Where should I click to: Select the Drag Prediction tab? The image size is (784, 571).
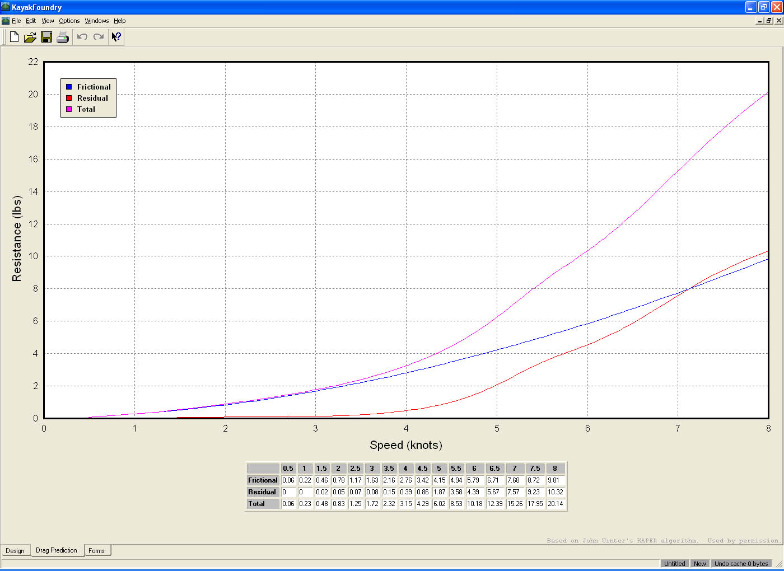(x=57, y=550)
